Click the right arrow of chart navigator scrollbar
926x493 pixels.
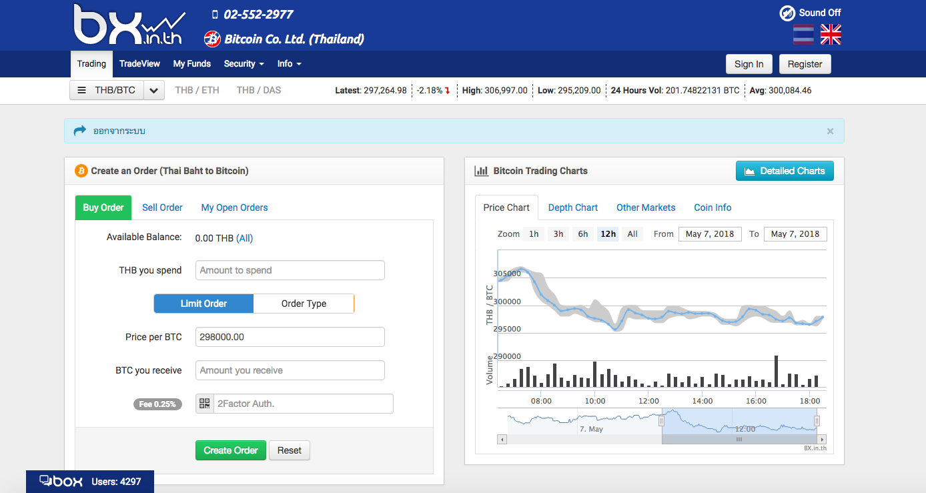coord(822,440)
